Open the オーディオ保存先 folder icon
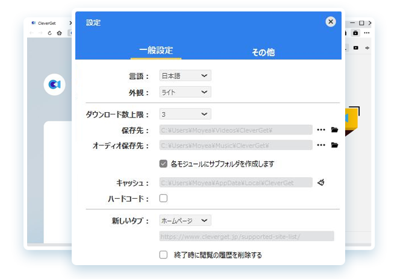The width and height of the screenshot is (400, 279). 334,145
